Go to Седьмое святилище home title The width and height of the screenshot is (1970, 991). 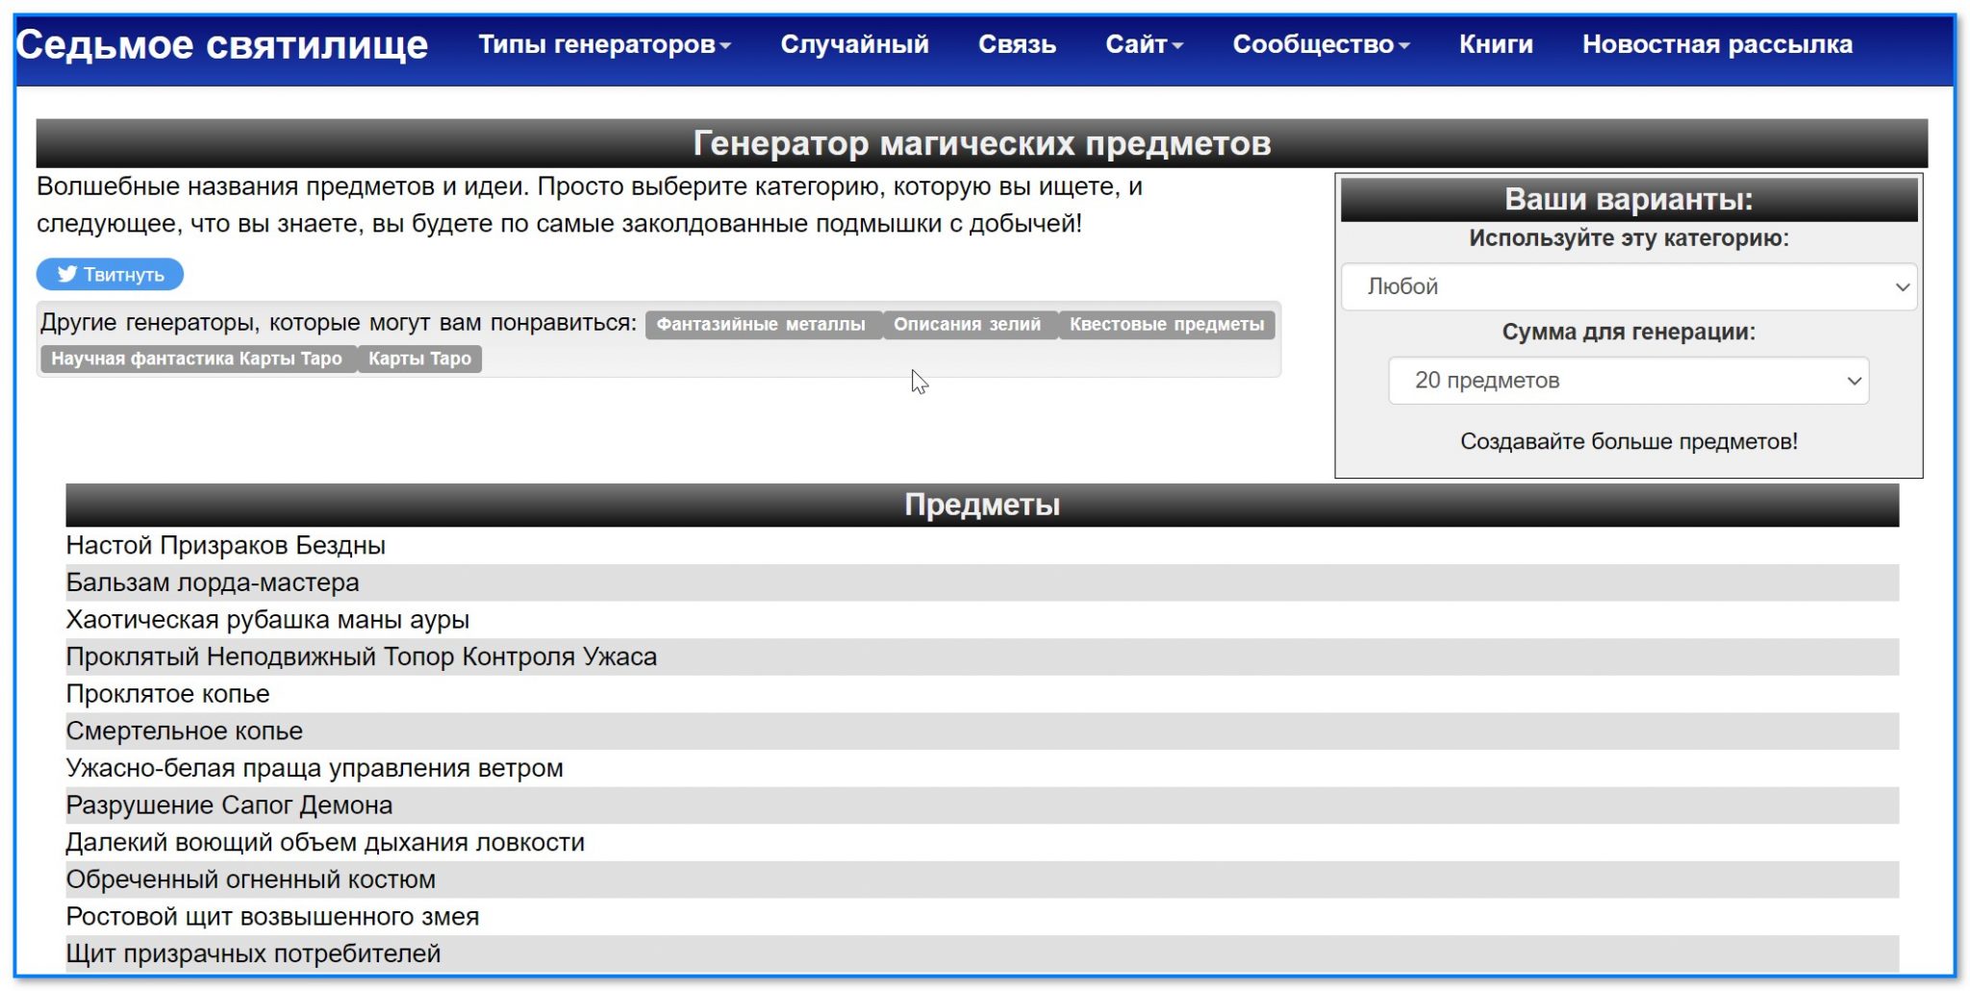pyautogui.click(x=222, y=44)
